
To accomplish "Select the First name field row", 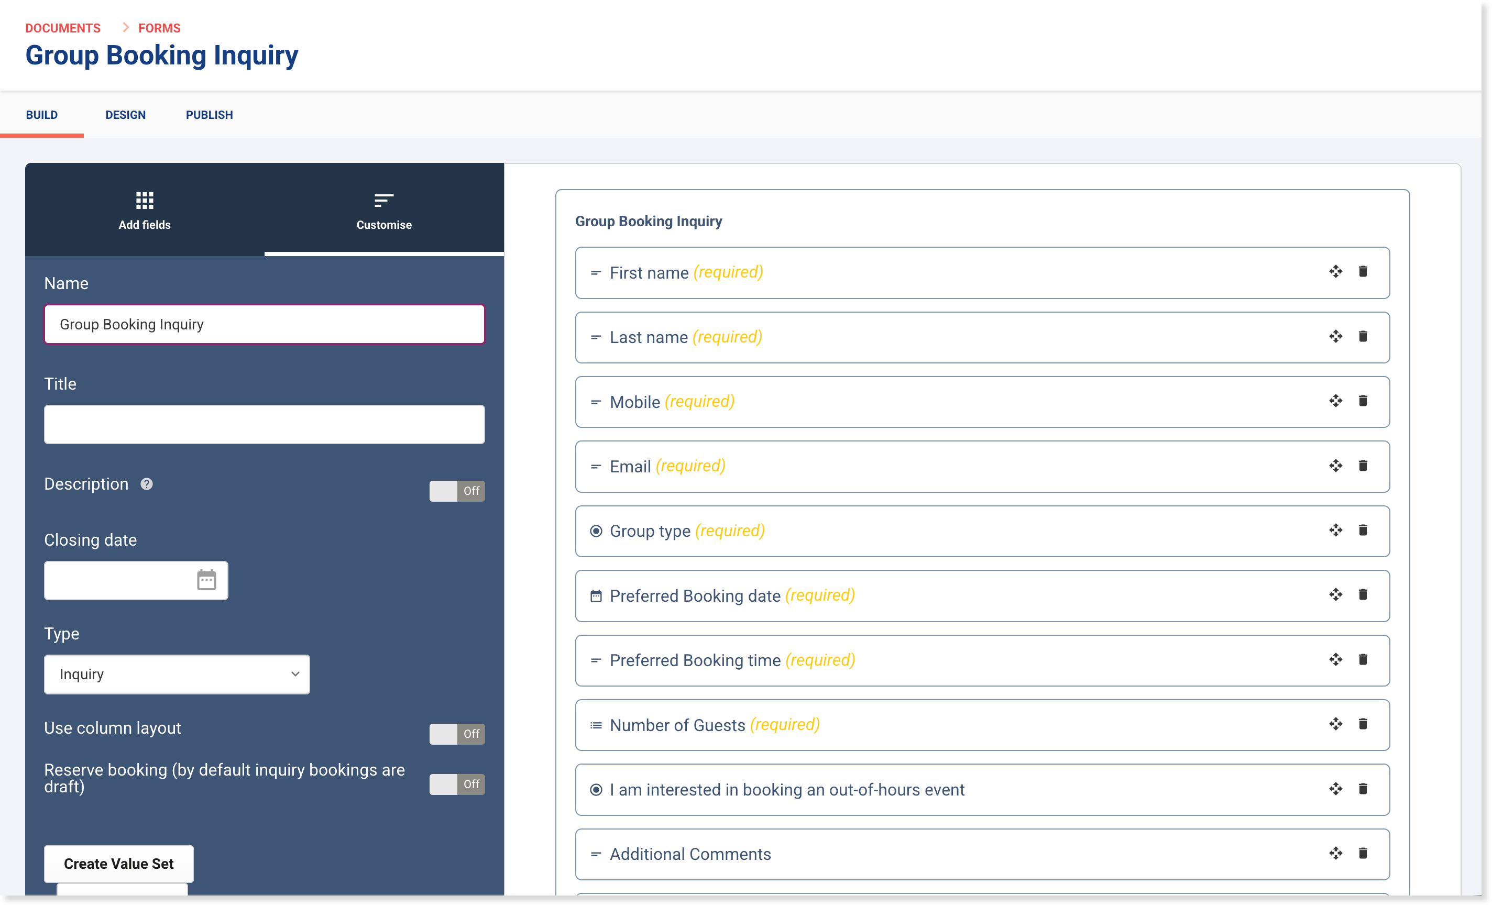I will pos(982,272).
